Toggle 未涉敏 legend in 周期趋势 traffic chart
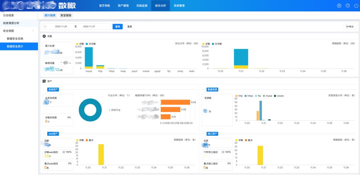 217,44
